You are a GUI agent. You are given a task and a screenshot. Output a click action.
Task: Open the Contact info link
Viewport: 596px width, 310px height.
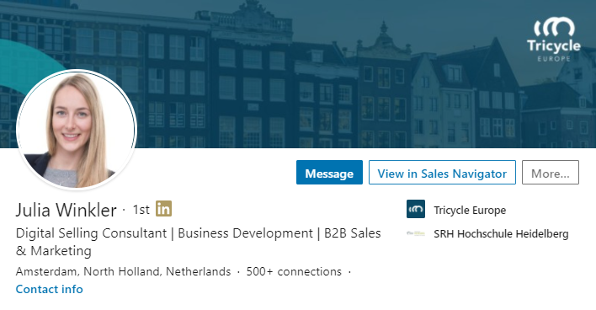[x=50, y=289]
